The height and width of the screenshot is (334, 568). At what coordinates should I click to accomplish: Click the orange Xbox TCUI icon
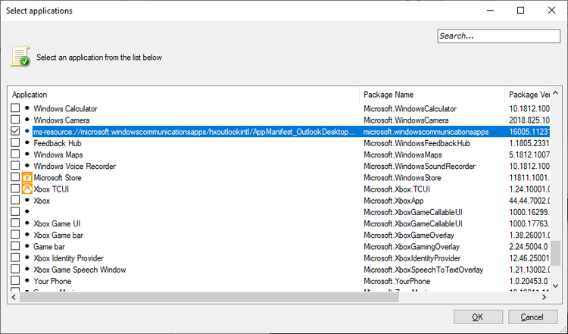pos(27,189)
